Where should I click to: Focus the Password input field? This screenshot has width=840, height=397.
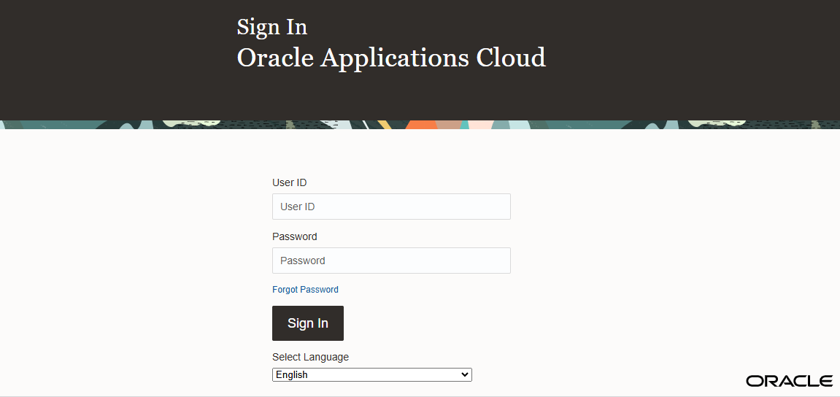[x=391, y=261]
